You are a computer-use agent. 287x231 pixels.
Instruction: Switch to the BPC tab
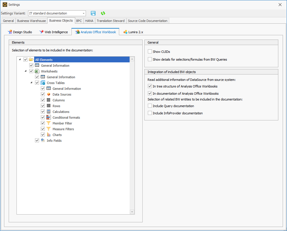point(79,21)
